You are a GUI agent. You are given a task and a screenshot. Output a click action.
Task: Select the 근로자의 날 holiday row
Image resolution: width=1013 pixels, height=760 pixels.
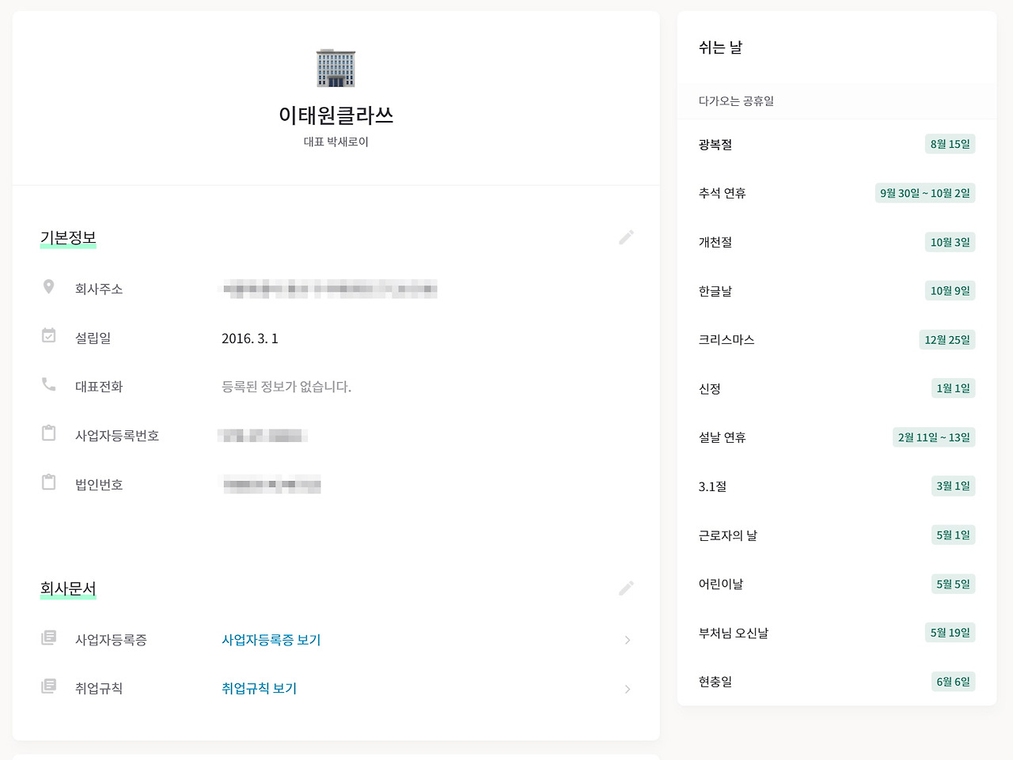pyautogui.click(x=837, y=535)
